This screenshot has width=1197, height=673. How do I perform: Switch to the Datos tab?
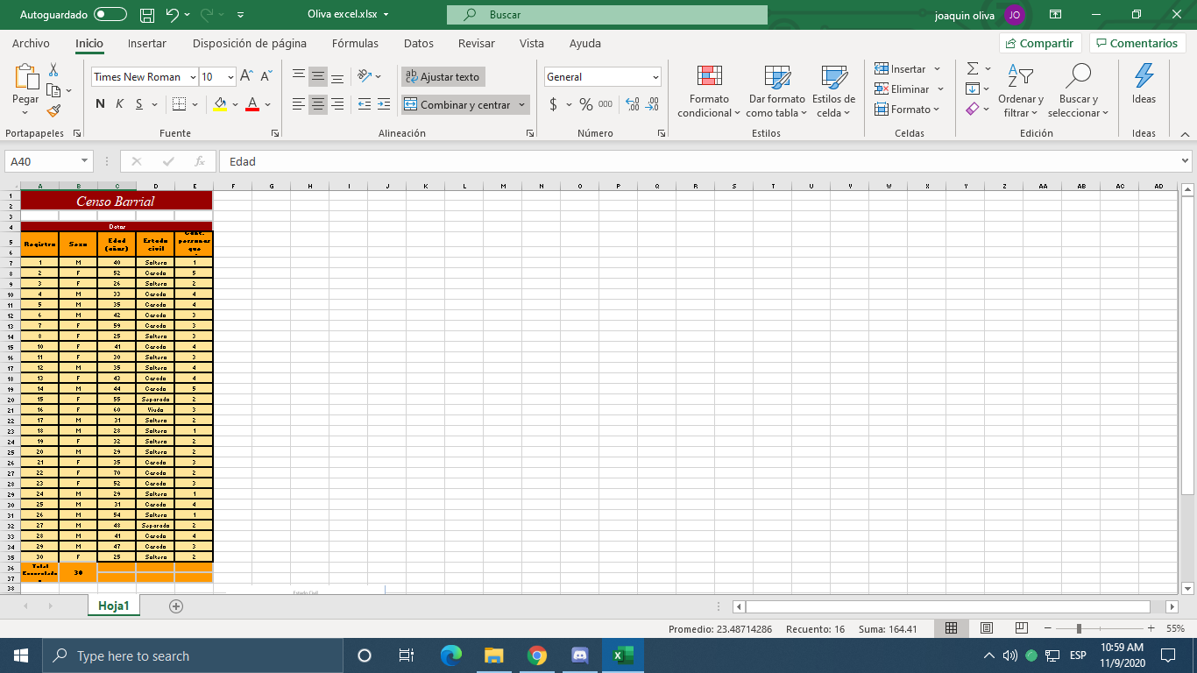(x=419, y=43)
